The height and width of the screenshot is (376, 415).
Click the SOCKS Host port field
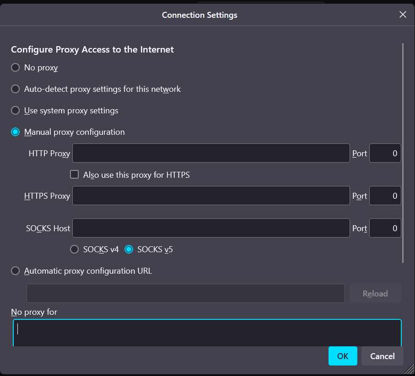click(x=385, y=228)
